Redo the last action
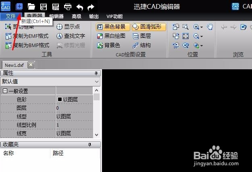The height and width of the screenshot is (172, 252). [x=91, y=7]
